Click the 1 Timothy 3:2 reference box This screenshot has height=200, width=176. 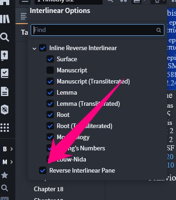click(68, 1)
